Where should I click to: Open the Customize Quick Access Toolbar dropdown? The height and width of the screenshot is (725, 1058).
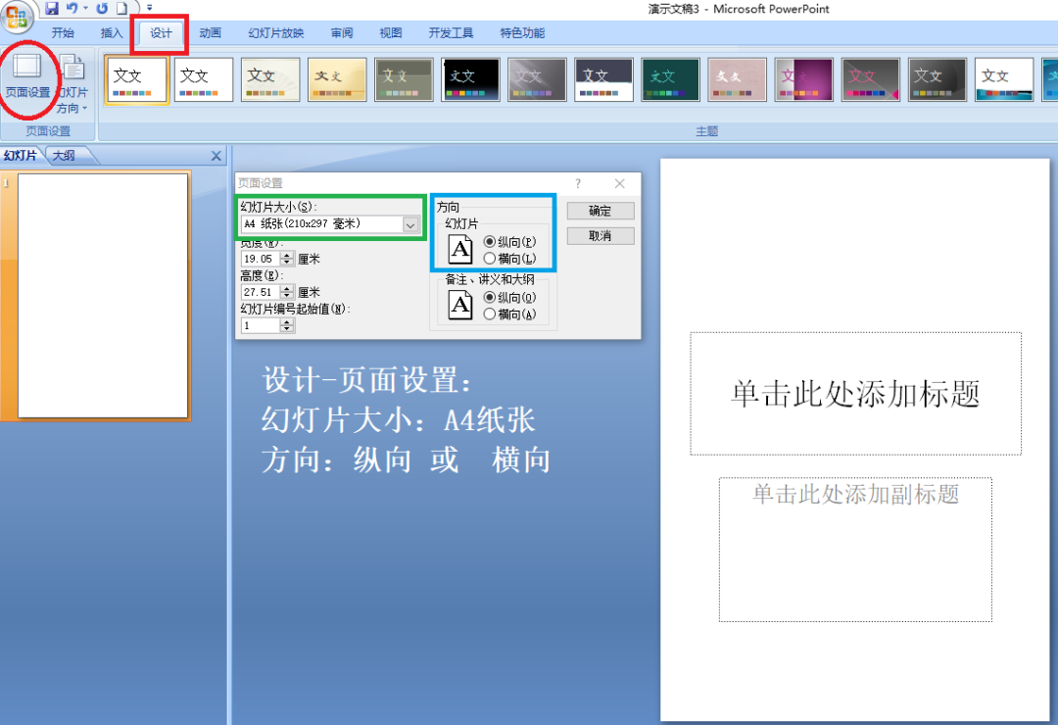tap(150, 8)
